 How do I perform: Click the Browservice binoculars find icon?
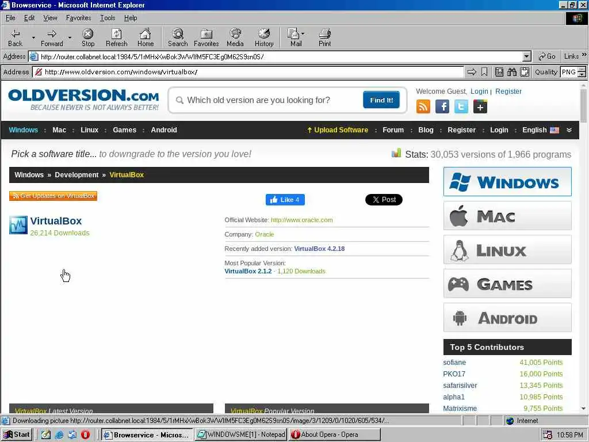[x=512, y=72]
